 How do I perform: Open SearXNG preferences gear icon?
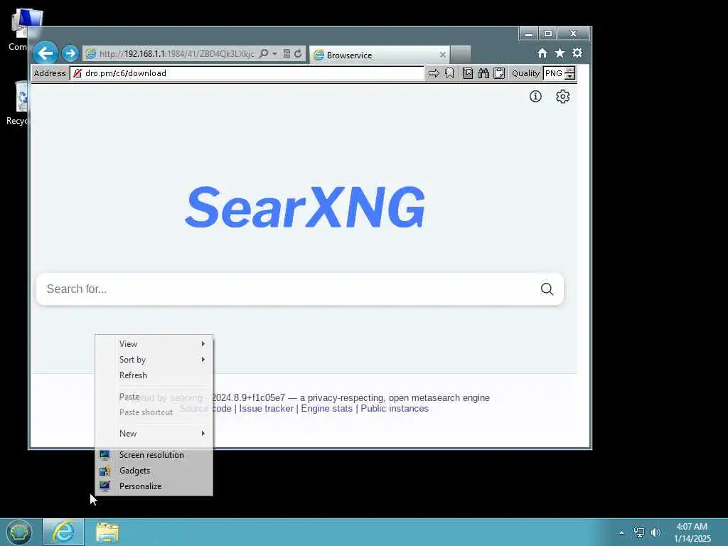pyautogui.click(x=563, y=97)
